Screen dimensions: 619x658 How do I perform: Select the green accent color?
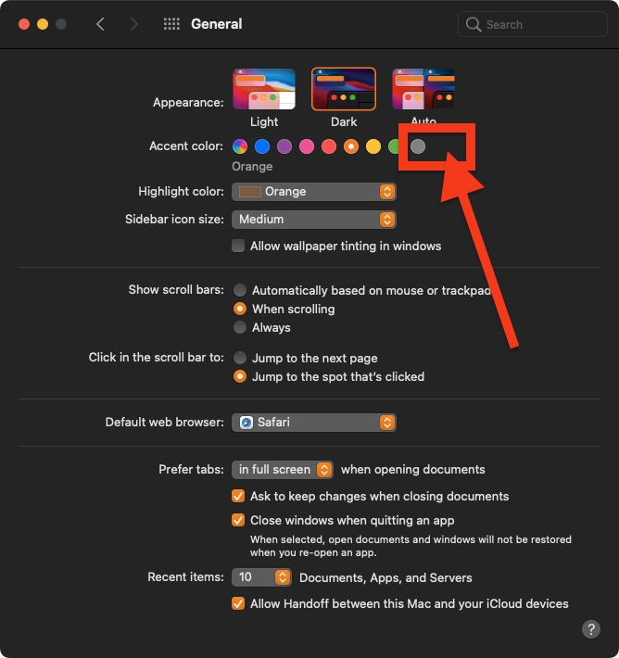tap(394, 146)
